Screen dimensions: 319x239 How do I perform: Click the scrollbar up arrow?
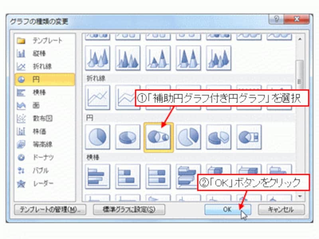click(300, 39)
